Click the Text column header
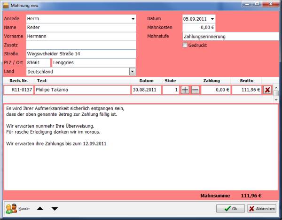This screenshot has height=220, width=282. click(x=82, y=81)
